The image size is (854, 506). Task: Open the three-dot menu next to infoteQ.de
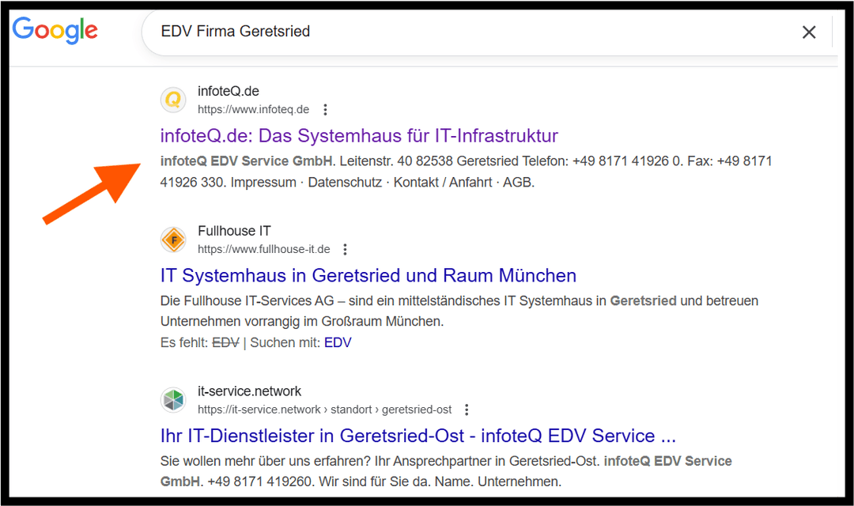tap(325, 109)
